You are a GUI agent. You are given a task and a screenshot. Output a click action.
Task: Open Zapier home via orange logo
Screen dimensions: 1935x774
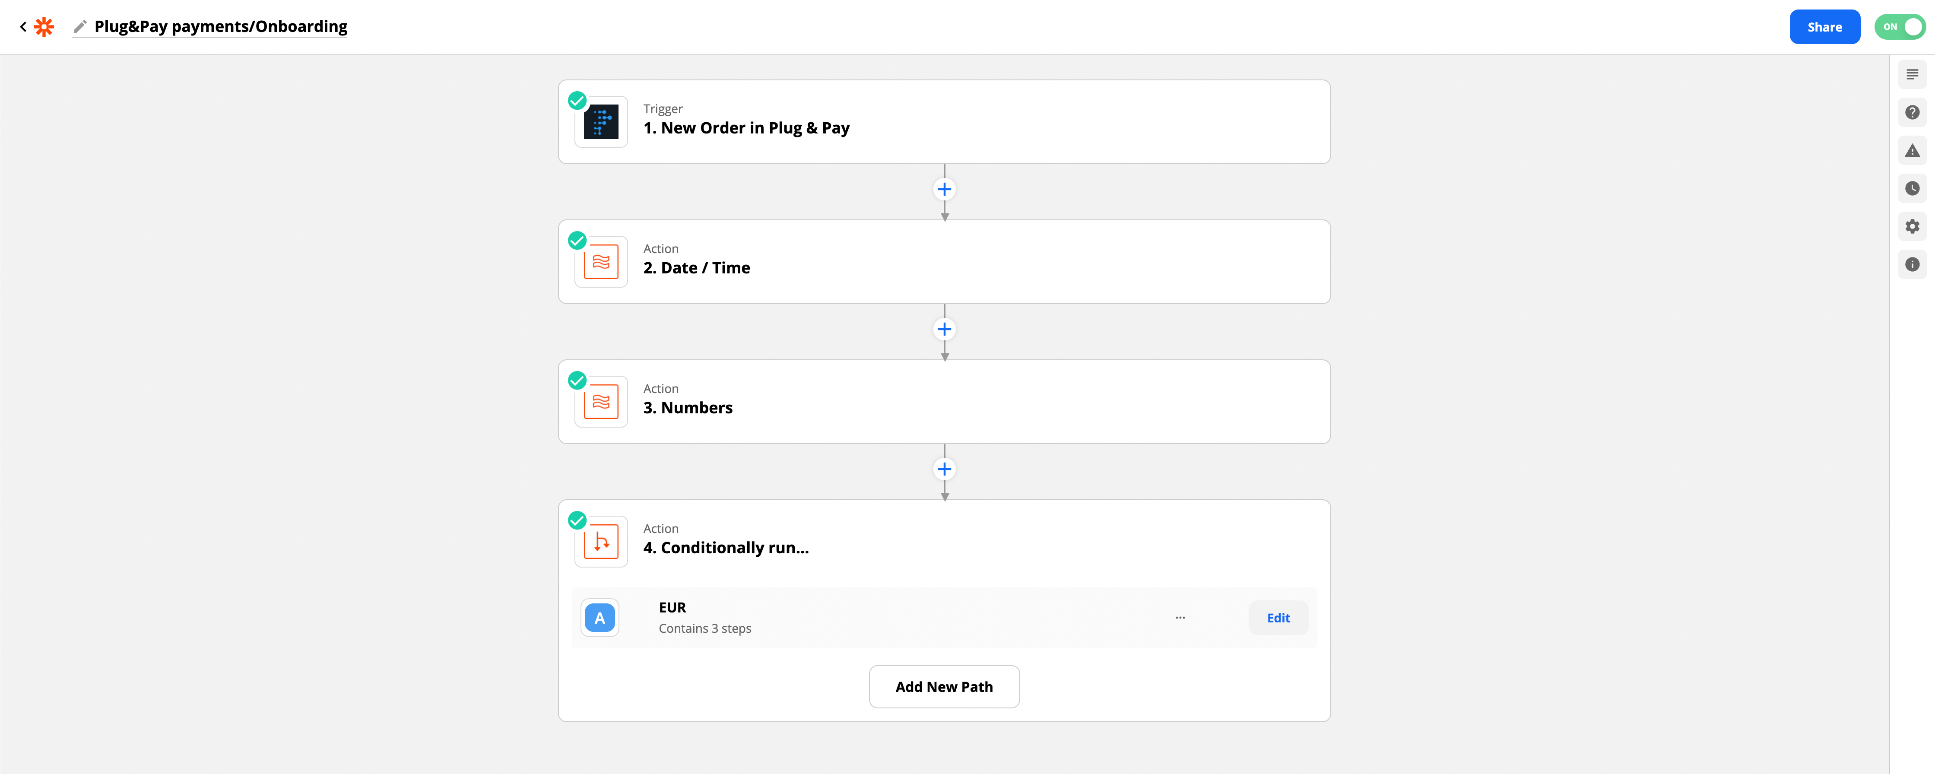pos(44,27)
